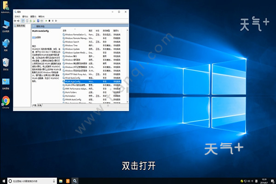276x184 pixels.
Task: Select the WLAN Direct service row
Action: (x=92, y=85)
